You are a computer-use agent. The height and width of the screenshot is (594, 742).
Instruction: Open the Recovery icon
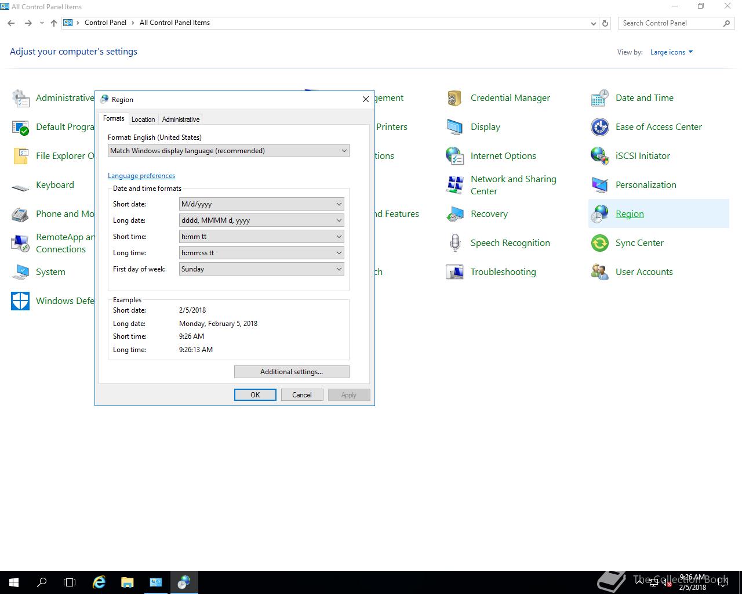(455, 214)
